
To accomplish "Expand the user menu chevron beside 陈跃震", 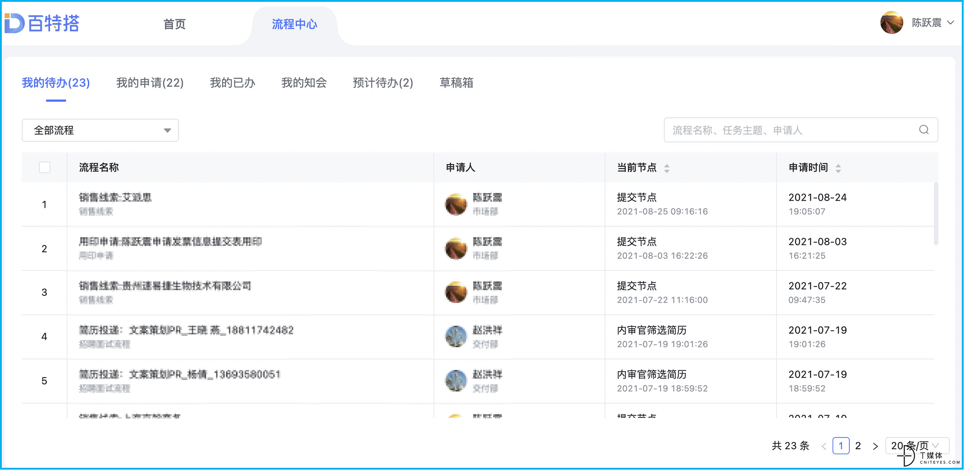I will coord(951,23).
